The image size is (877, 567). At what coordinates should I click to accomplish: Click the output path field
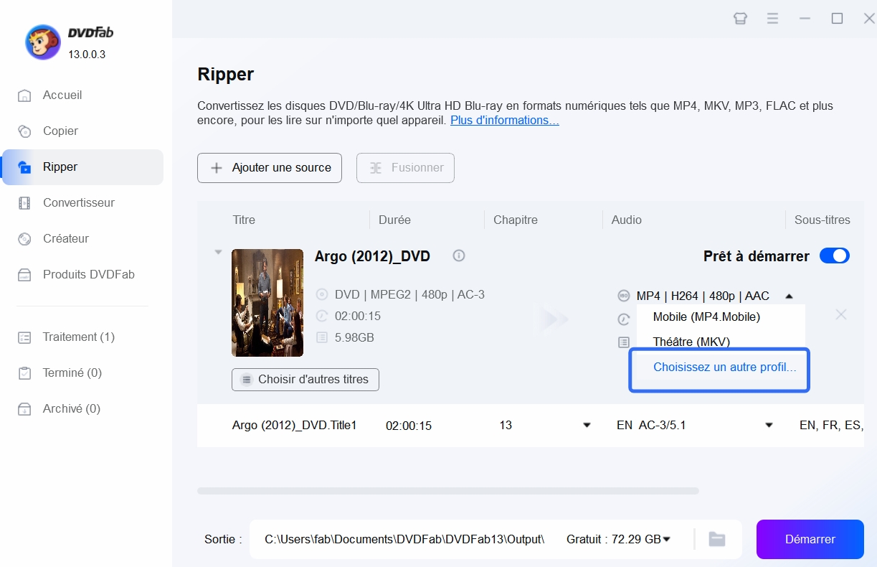[404, 539]
